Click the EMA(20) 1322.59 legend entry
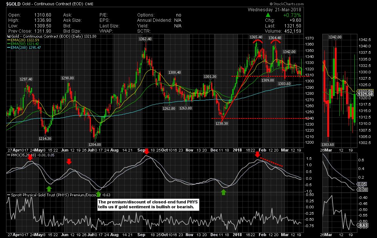This screenshot has height=238, width=377. [23, 40]
